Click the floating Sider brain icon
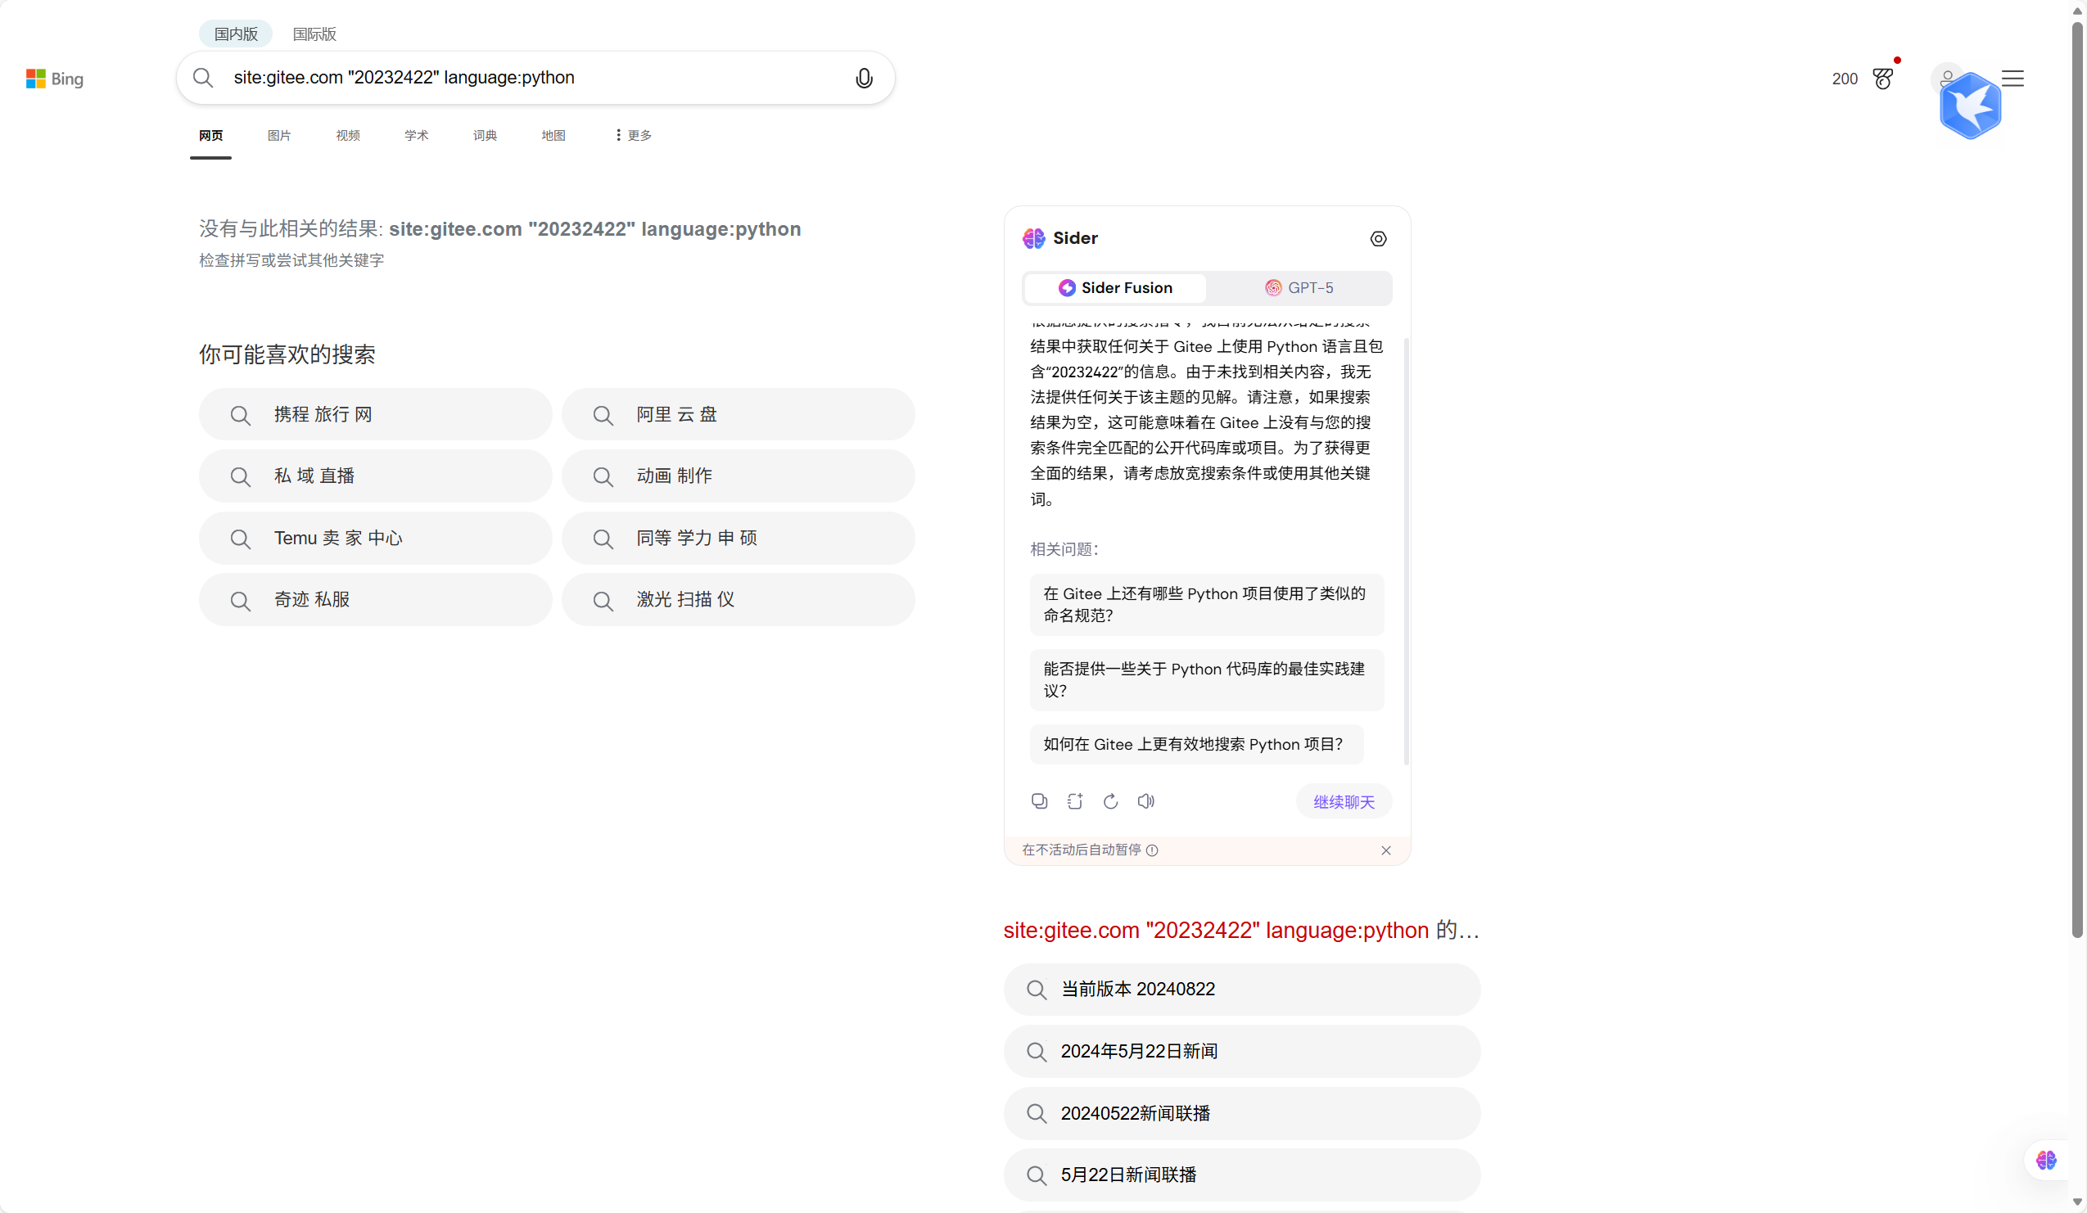Viewport: 2087px width, 1213px height. point(2045,1160)
